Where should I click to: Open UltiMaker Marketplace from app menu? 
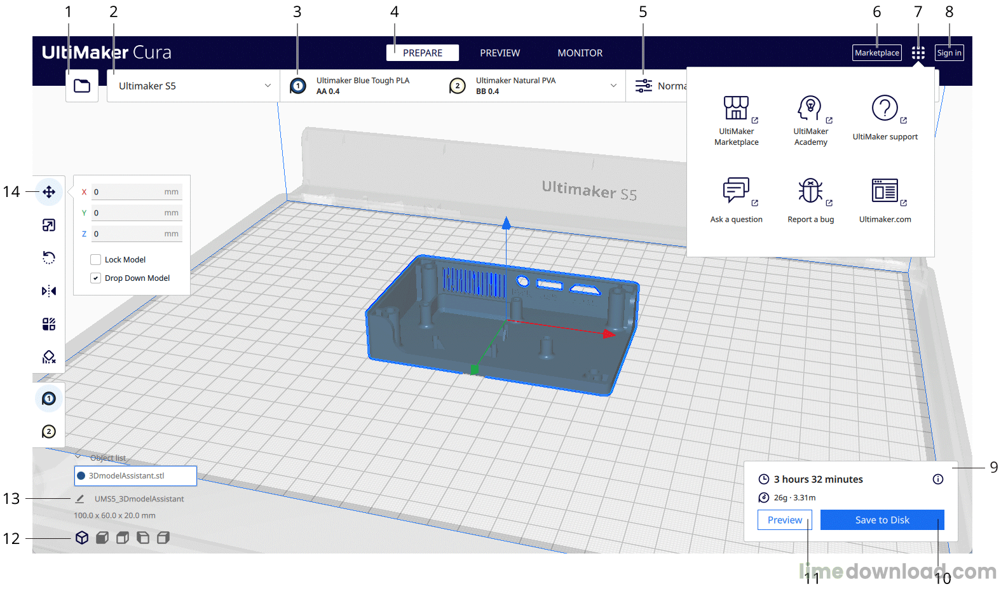click(x=736, y=121)
